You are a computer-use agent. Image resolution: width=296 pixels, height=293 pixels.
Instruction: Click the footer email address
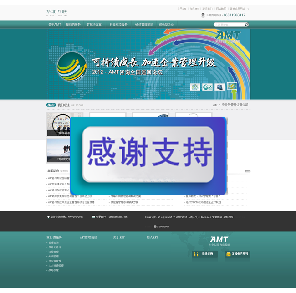pos(118,217)
